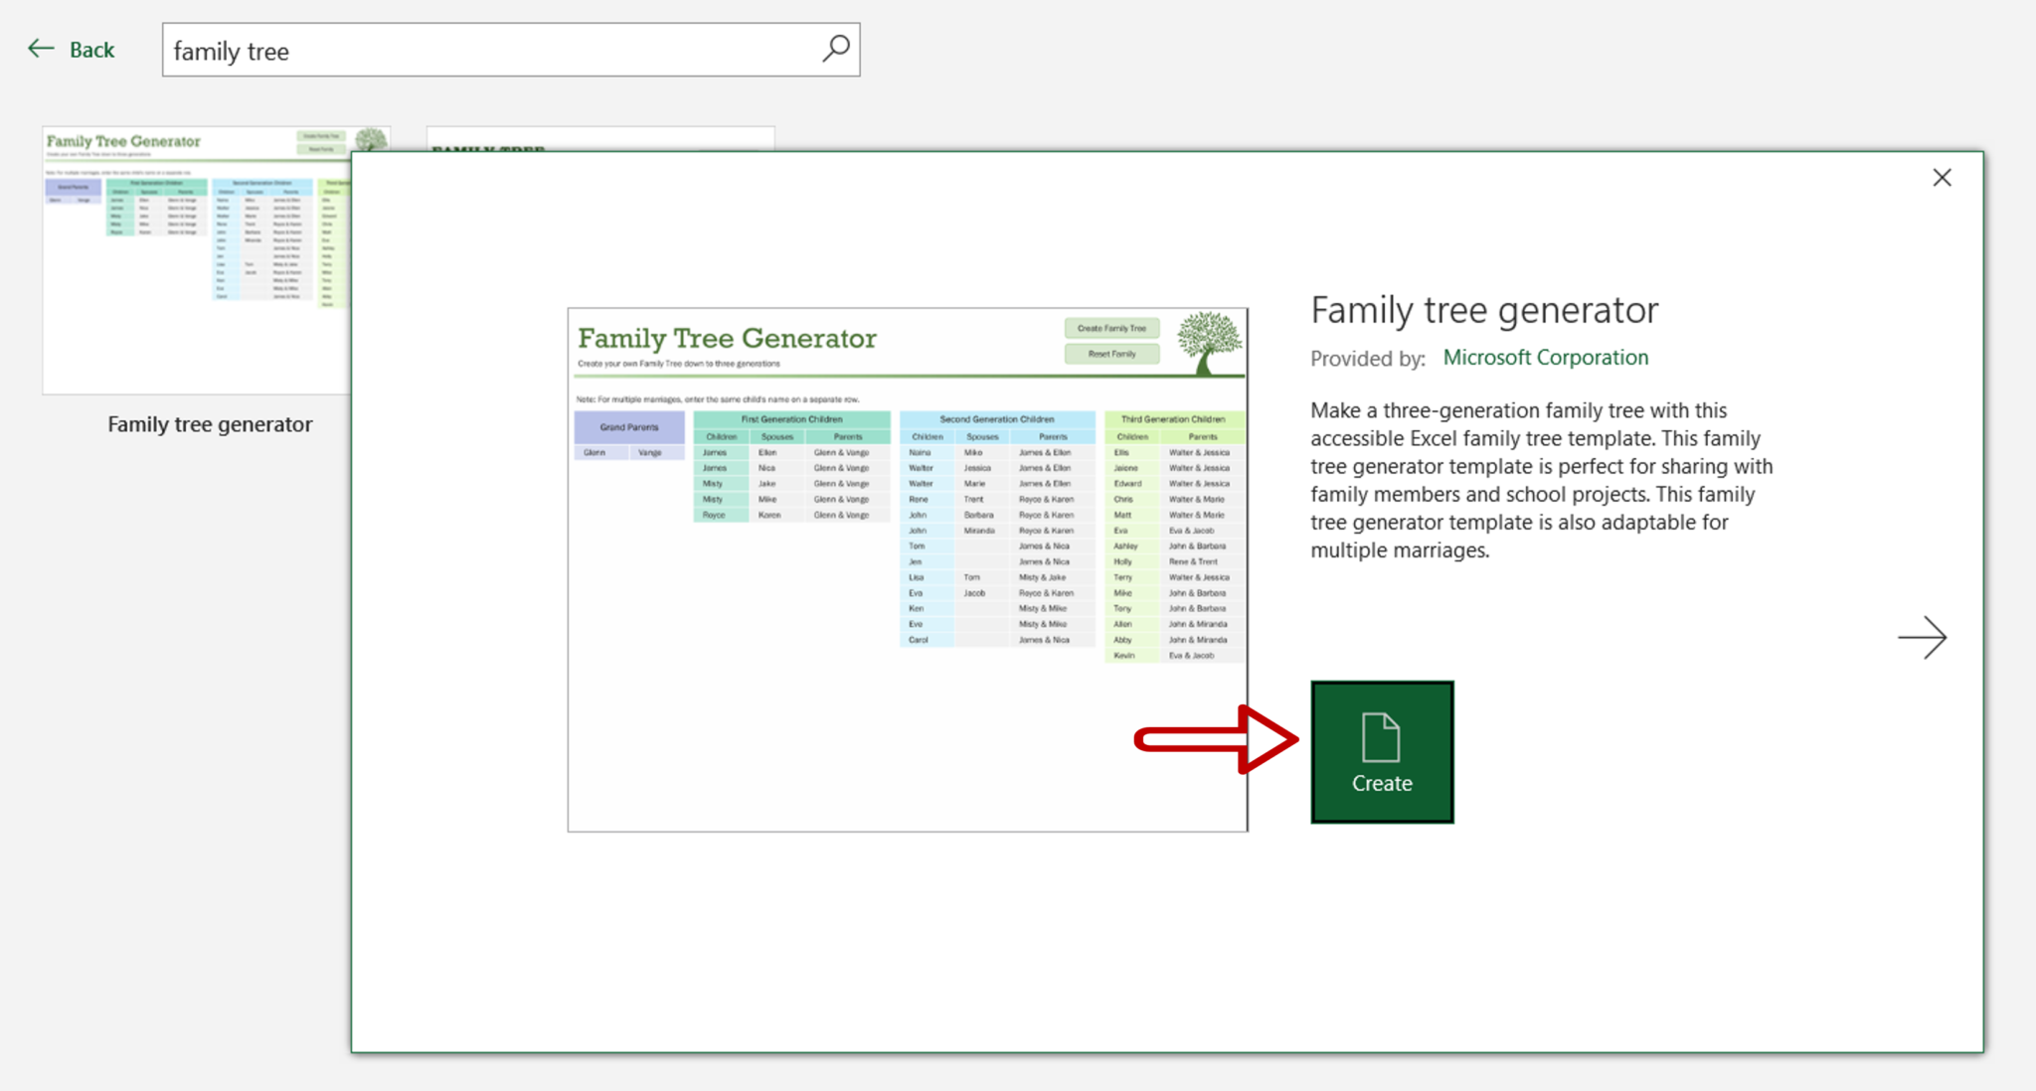2036x1091 pixels.
Task: Select the Third Generation Children column header
Action: pos(1174,418)
